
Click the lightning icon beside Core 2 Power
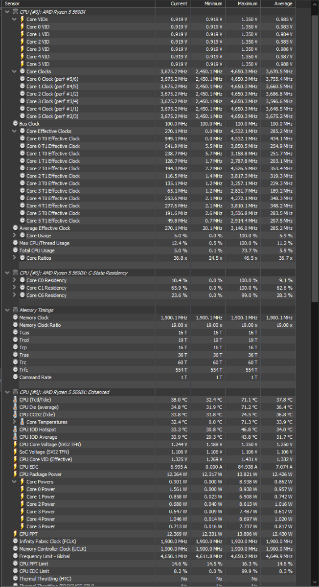click(x=22, y=504)
